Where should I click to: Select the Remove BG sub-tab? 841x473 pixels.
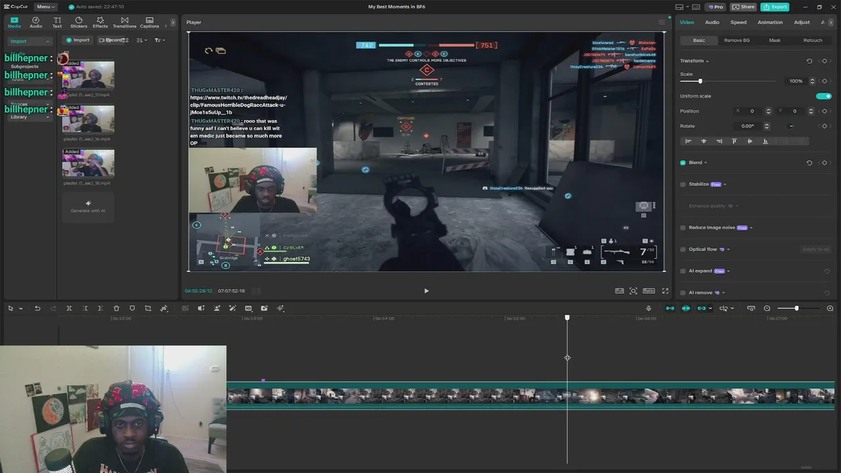tap(737, 40)
